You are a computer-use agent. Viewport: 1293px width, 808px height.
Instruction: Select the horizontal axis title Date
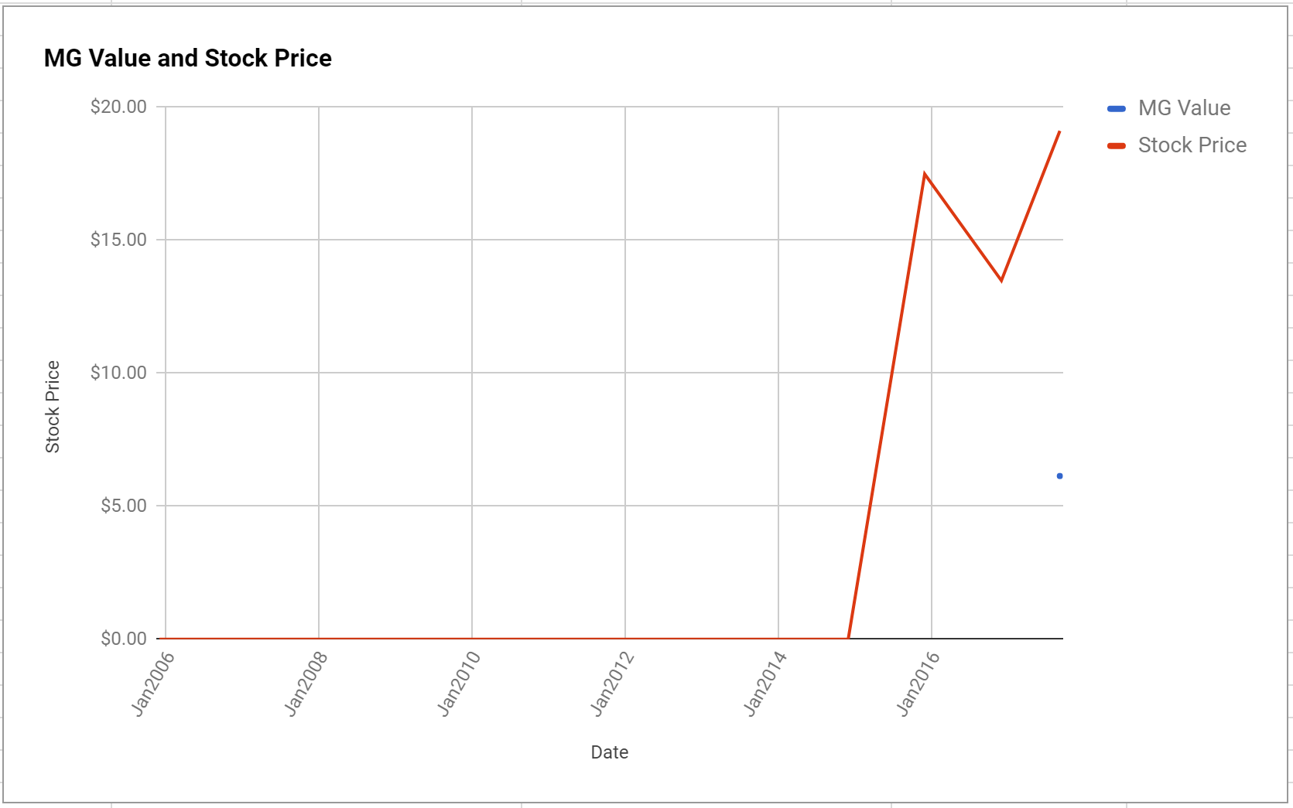tap(609, 752)
